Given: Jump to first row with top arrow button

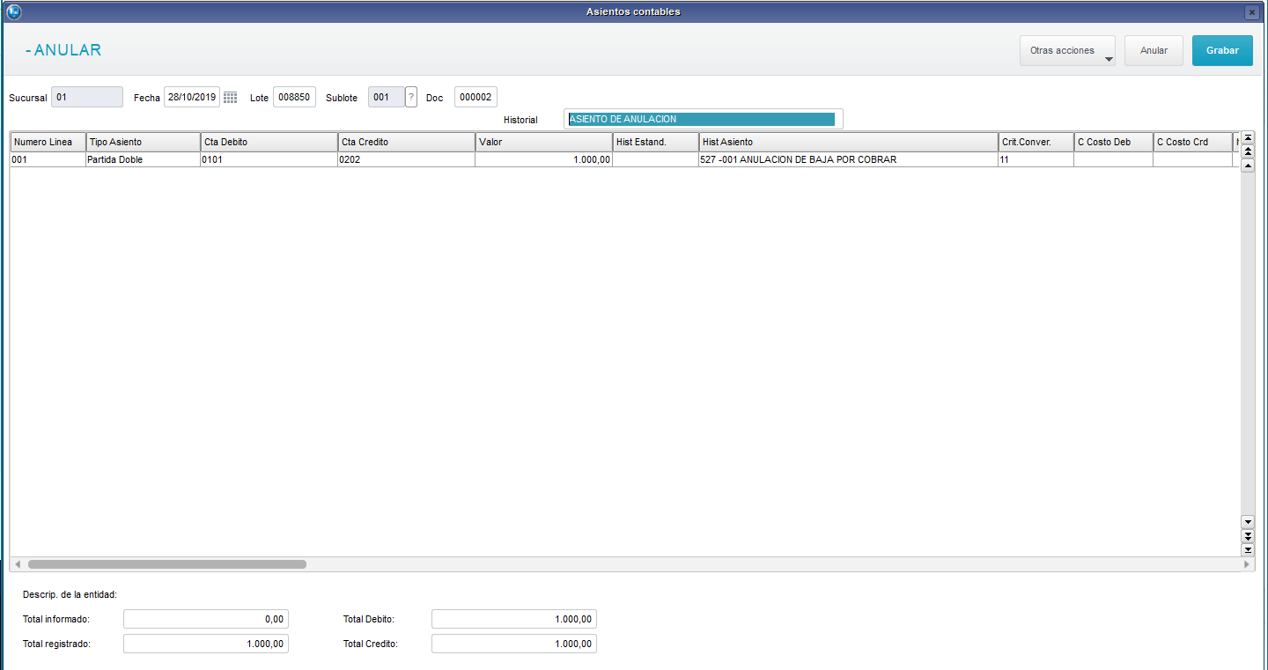Looking at the screenshot, I should 1248,138.
